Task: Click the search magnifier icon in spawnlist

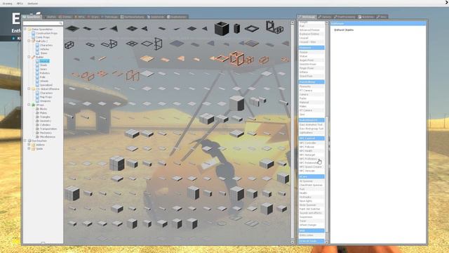Action: click(61, 23)
